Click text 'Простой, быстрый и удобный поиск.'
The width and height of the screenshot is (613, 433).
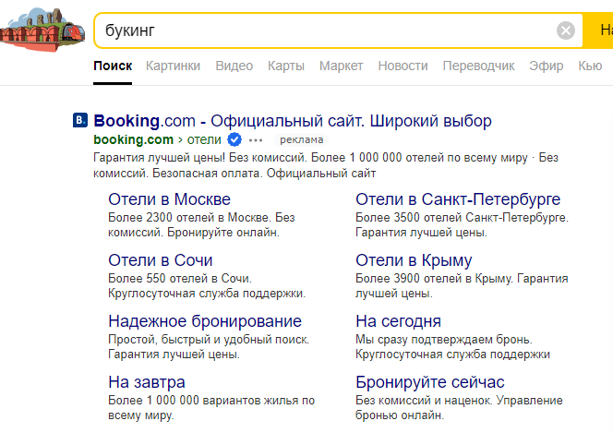pyautogui.click(x=209, y=339)
